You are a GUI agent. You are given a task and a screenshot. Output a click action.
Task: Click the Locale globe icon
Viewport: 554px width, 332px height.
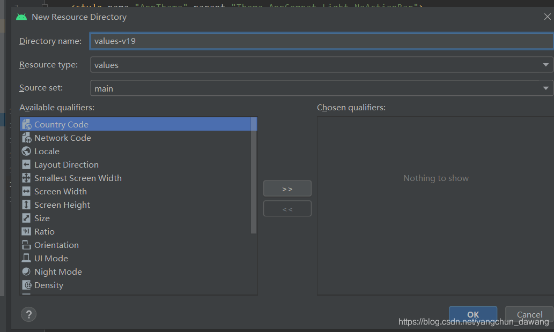tap(26, 152)
